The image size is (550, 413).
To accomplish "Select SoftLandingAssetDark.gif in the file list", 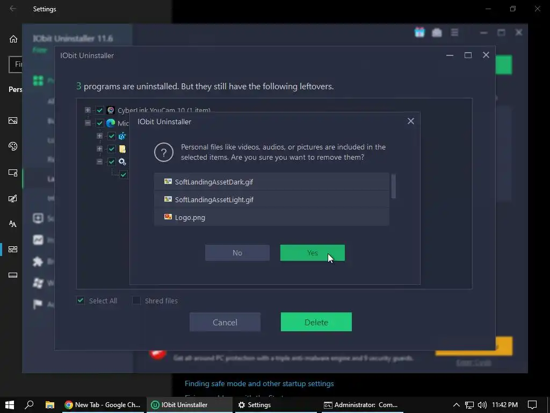I will [x=271, y=182].
